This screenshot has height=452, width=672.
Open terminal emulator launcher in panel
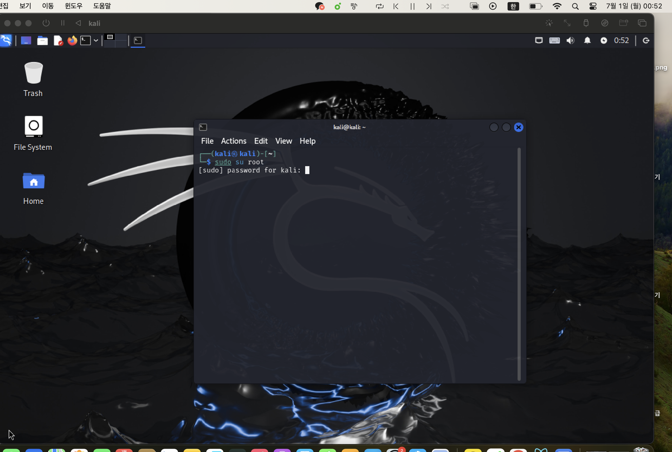(85, 40)
